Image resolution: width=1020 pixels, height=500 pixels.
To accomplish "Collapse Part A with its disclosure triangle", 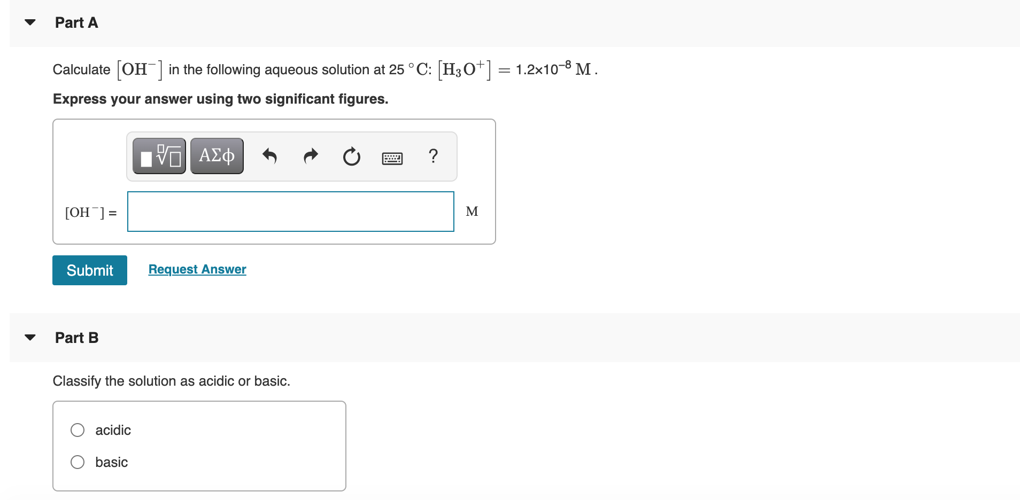I will (x=30, y=22).
